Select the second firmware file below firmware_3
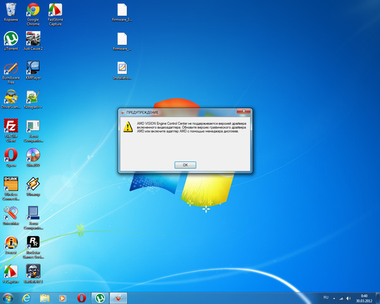This screenshot has height=304, width=380. pyautogui.click(x=122, y=41)
